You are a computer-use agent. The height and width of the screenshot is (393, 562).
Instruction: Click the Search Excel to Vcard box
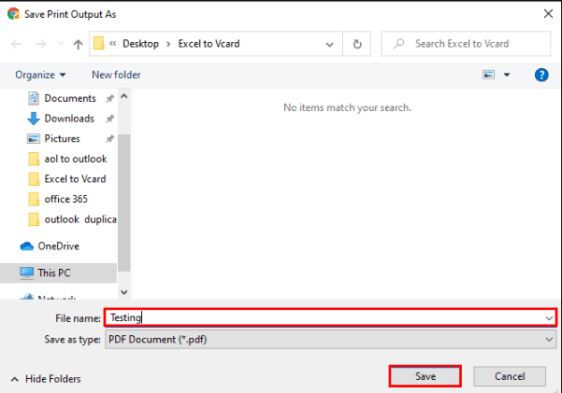pos(468,44)
